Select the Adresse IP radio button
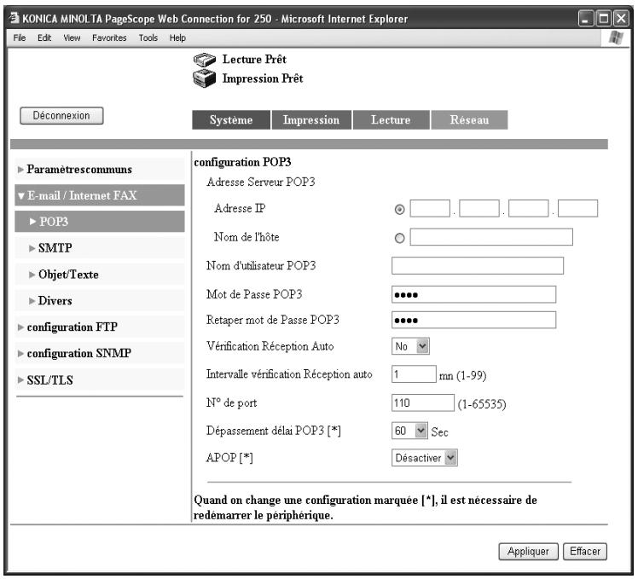The width and height of the screenshot is (638, 579). click(399, 210)
